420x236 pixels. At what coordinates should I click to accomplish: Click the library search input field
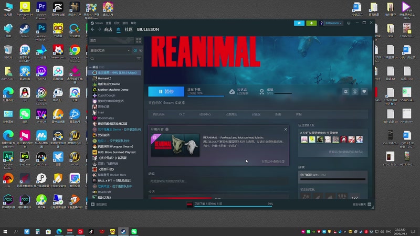pos(115,59)
